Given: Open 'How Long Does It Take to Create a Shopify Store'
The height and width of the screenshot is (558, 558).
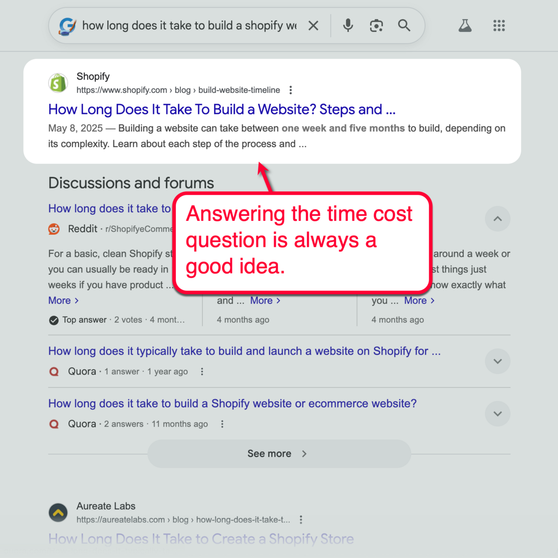Looking at the screenshot, I should point(201,539).
